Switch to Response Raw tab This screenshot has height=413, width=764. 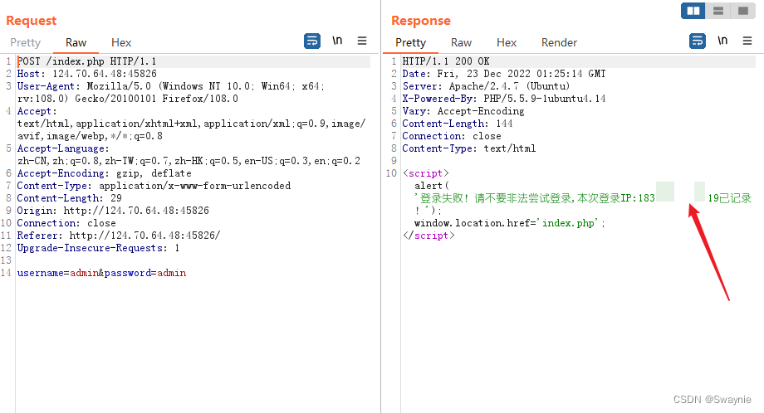[461, 43]
